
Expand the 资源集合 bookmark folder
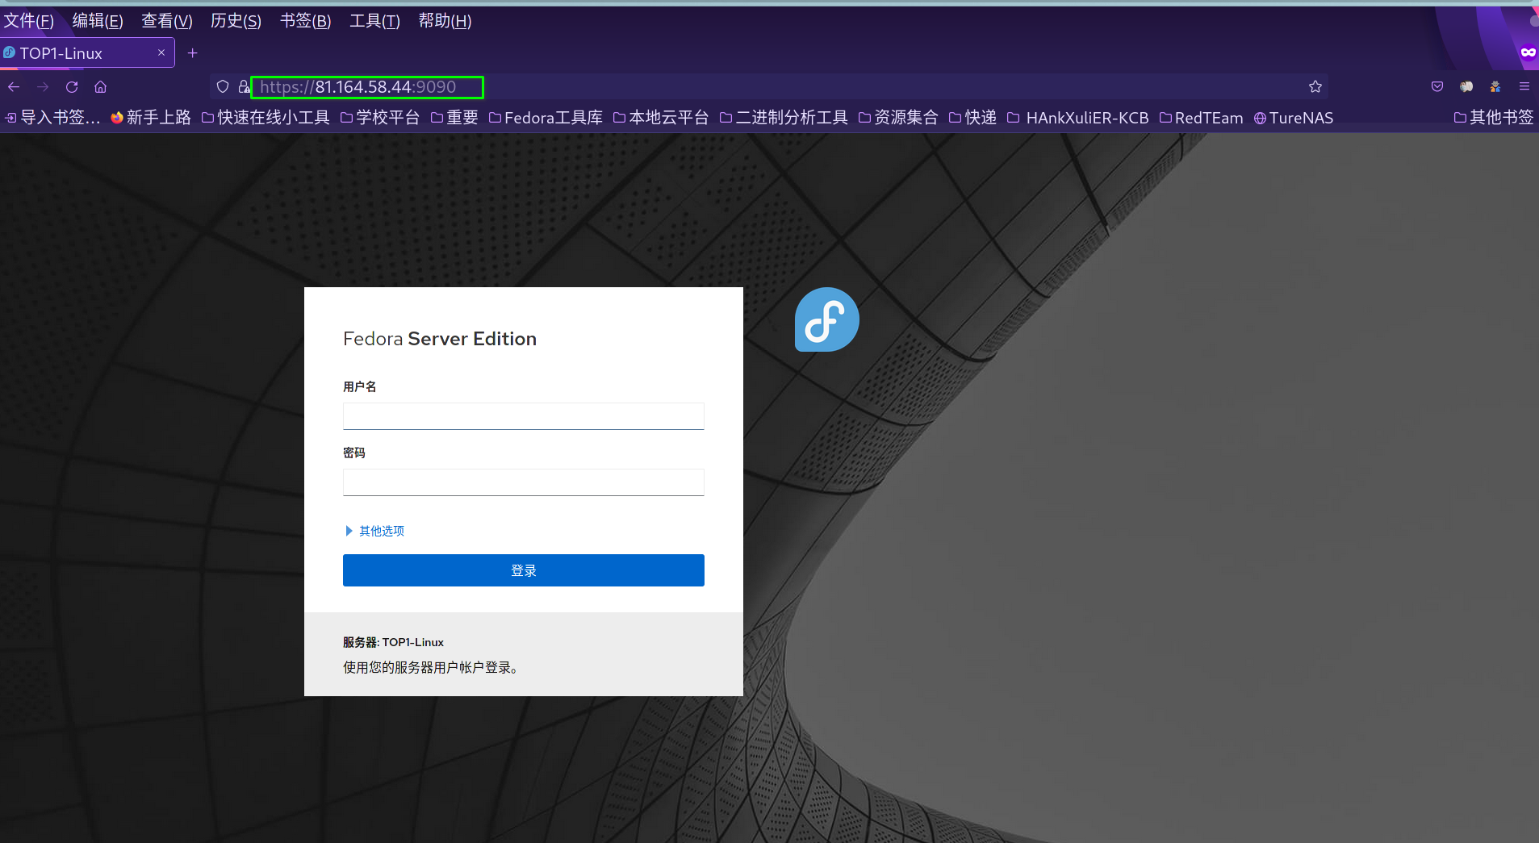[898, 118]
